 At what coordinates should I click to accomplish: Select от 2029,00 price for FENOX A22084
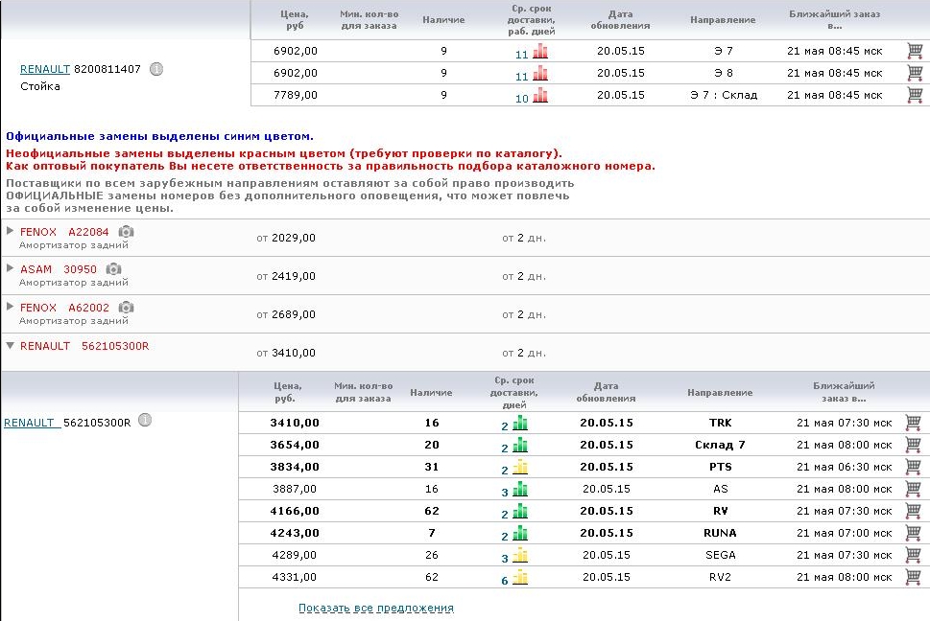[x=286, y=238]
